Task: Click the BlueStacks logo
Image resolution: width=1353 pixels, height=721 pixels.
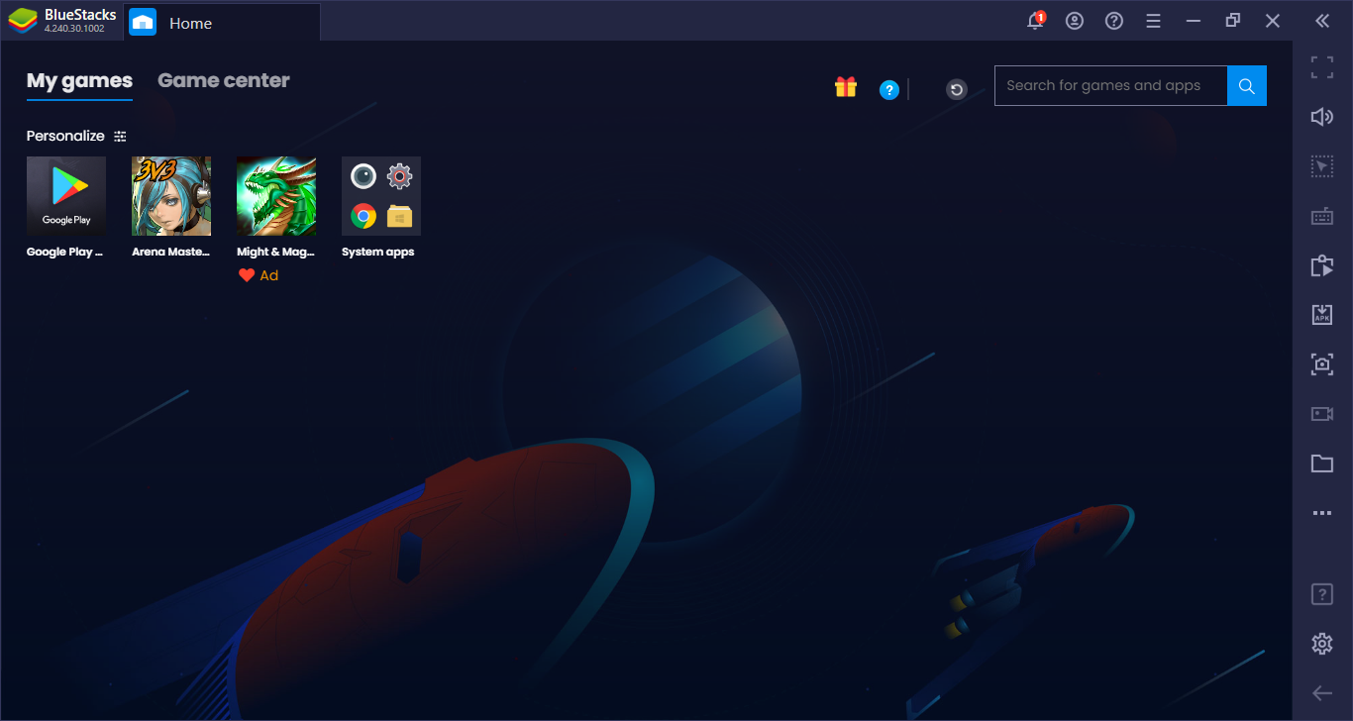Action: point(23,21)
